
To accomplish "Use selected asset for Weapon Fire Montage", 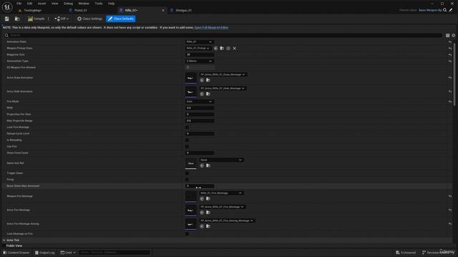I will tap(202, 198).
